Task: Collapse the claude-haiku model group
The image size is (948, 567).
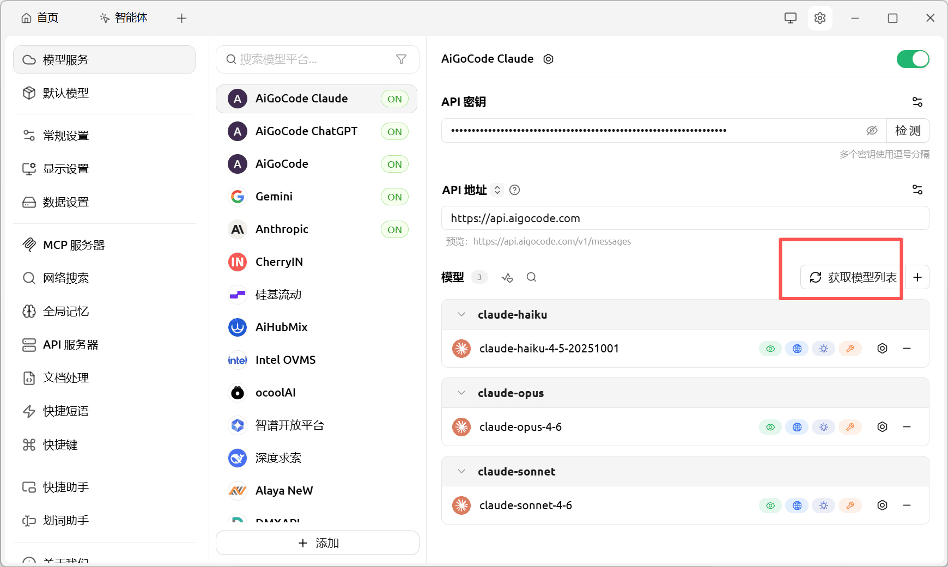Action: (x=461, y=315)
